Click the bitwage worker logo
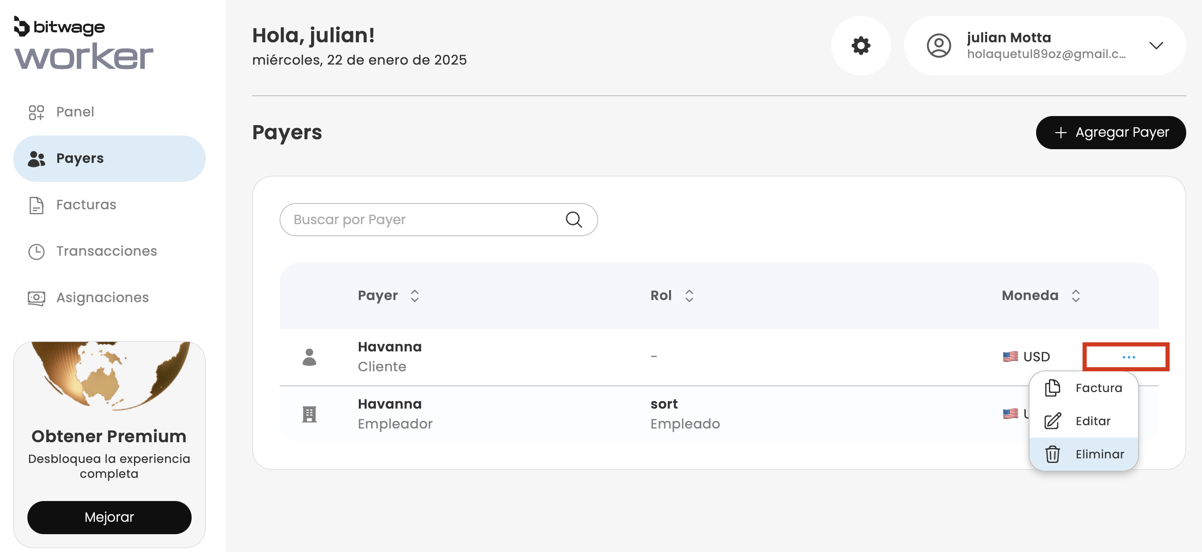Screen dimensions: 1202x552 [83, 44]
